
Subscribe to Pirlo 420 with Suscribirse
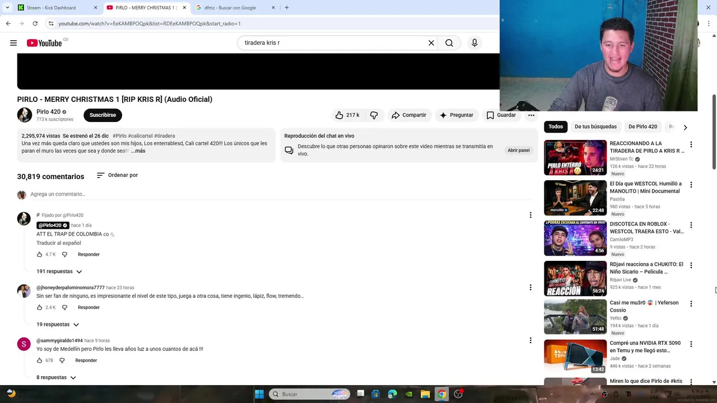click(103, 115)
